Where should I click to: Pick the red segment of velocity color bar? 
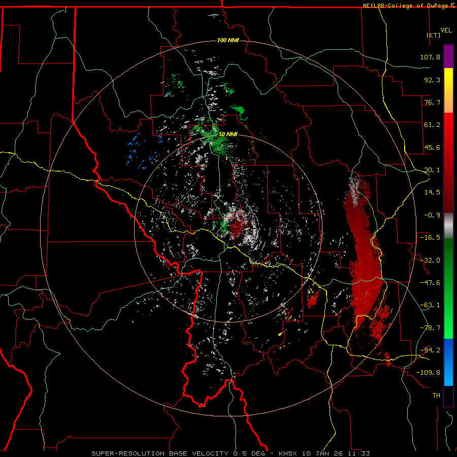[x=448, y=162]
